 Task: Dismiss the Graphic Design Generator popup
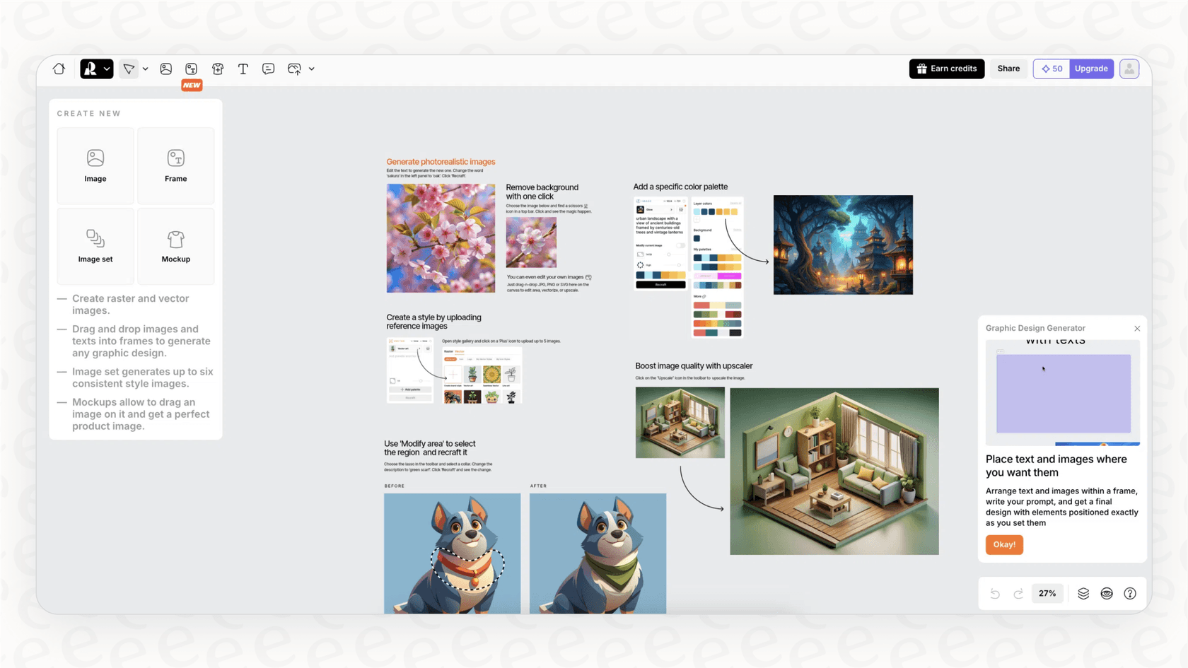coord(1136,328)
